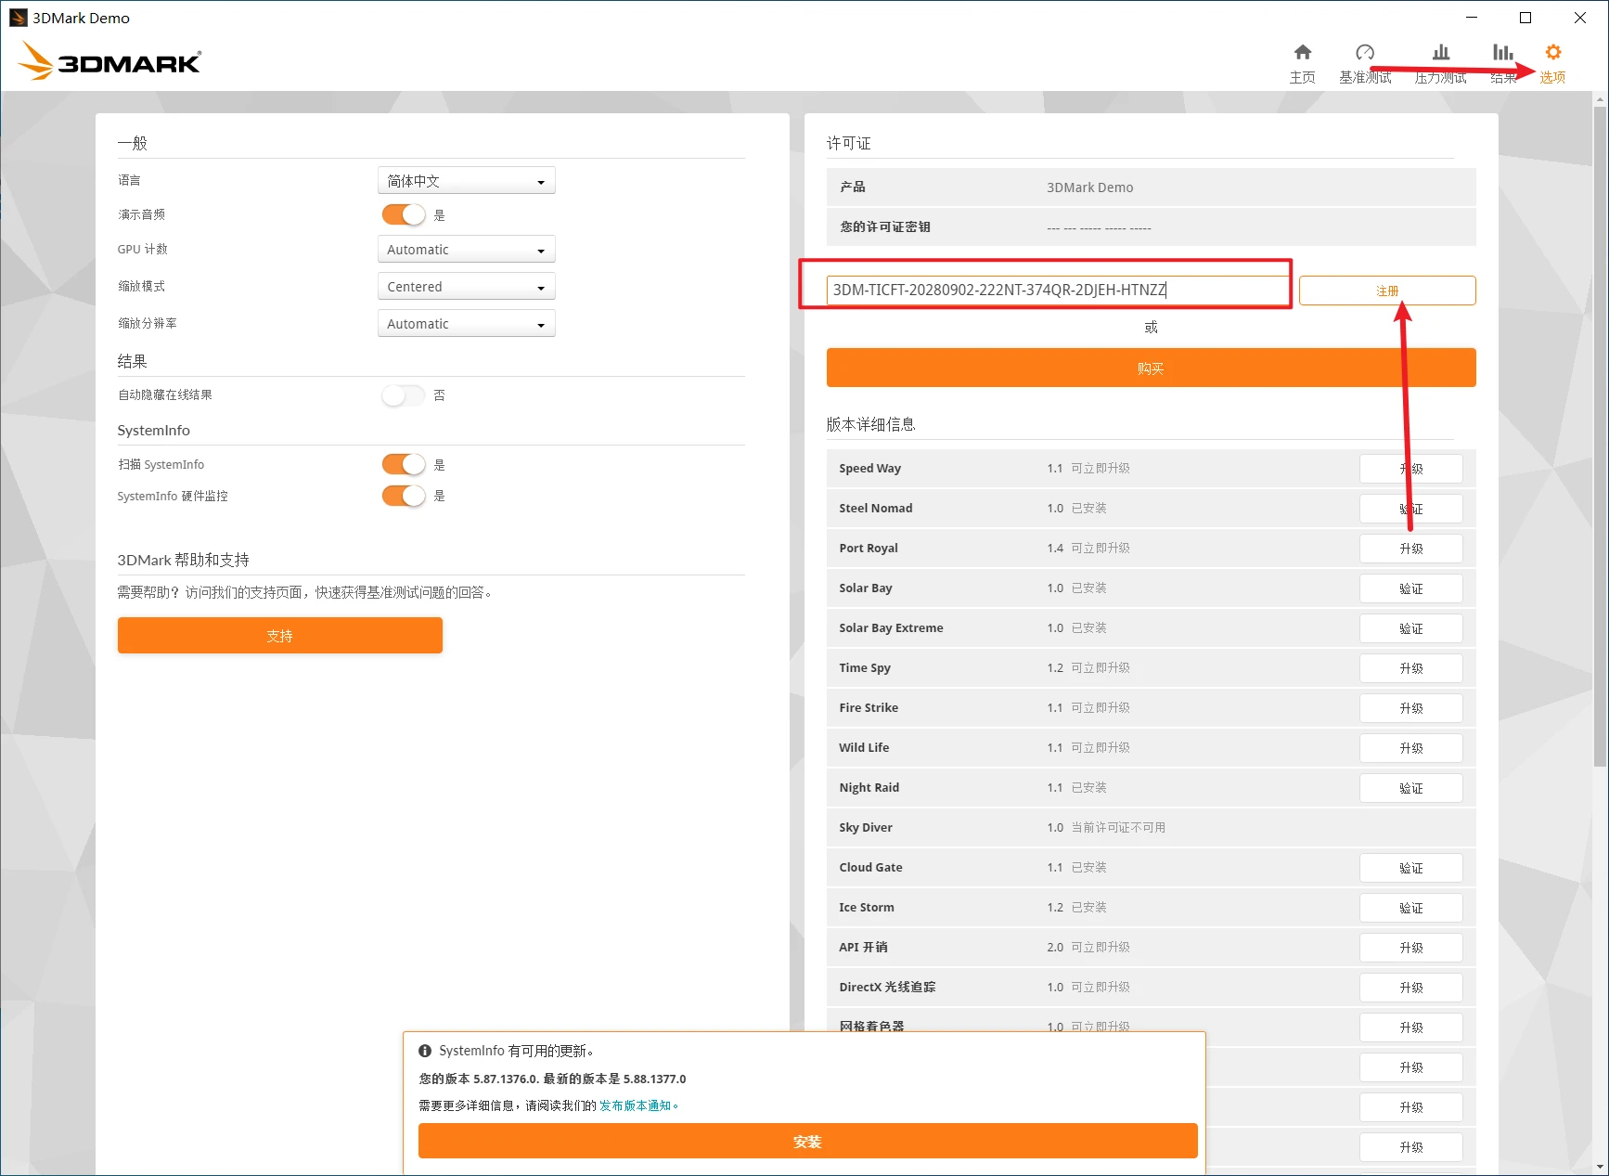This screenshot has height=1176, width=1609.
Task: Click the product value 3DMark Demo
Action: coord(1090,187)
